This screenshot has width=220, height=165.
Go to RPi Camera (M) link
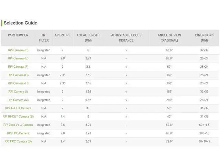point(18,100)
